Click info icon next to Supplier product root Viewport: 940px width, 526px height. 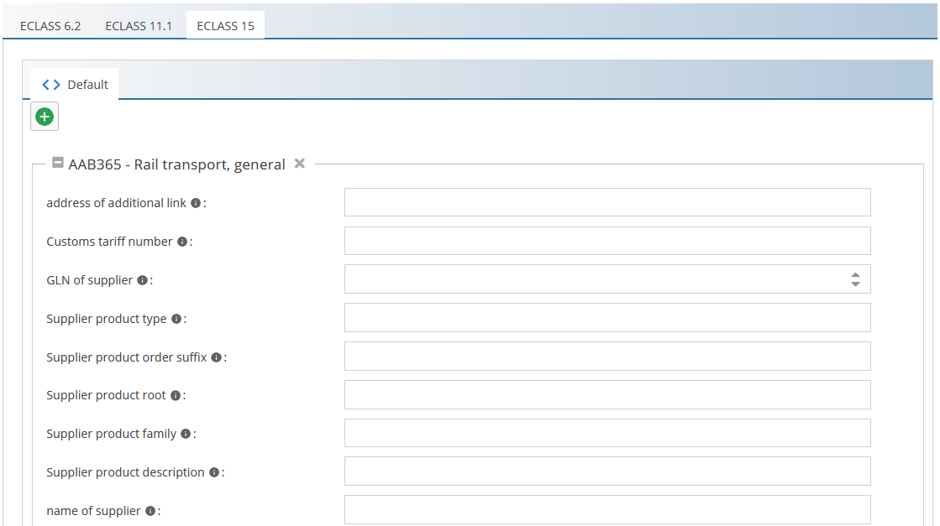pyautogui.click(x=175, y=395)
